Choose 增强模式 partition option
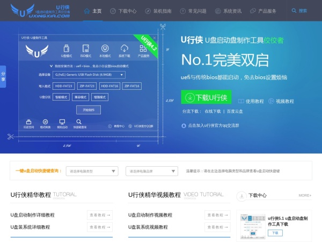The image size is (322, 242). point(100,97)
